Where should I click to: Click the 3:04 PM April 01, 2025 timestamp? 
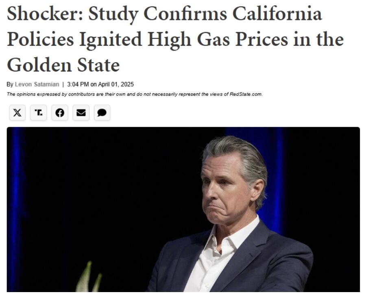100,84
